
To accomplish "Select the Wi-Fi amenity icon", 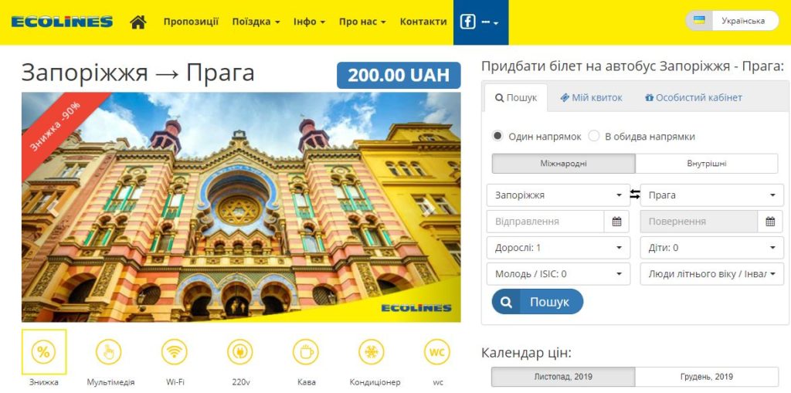I will 175,352.
